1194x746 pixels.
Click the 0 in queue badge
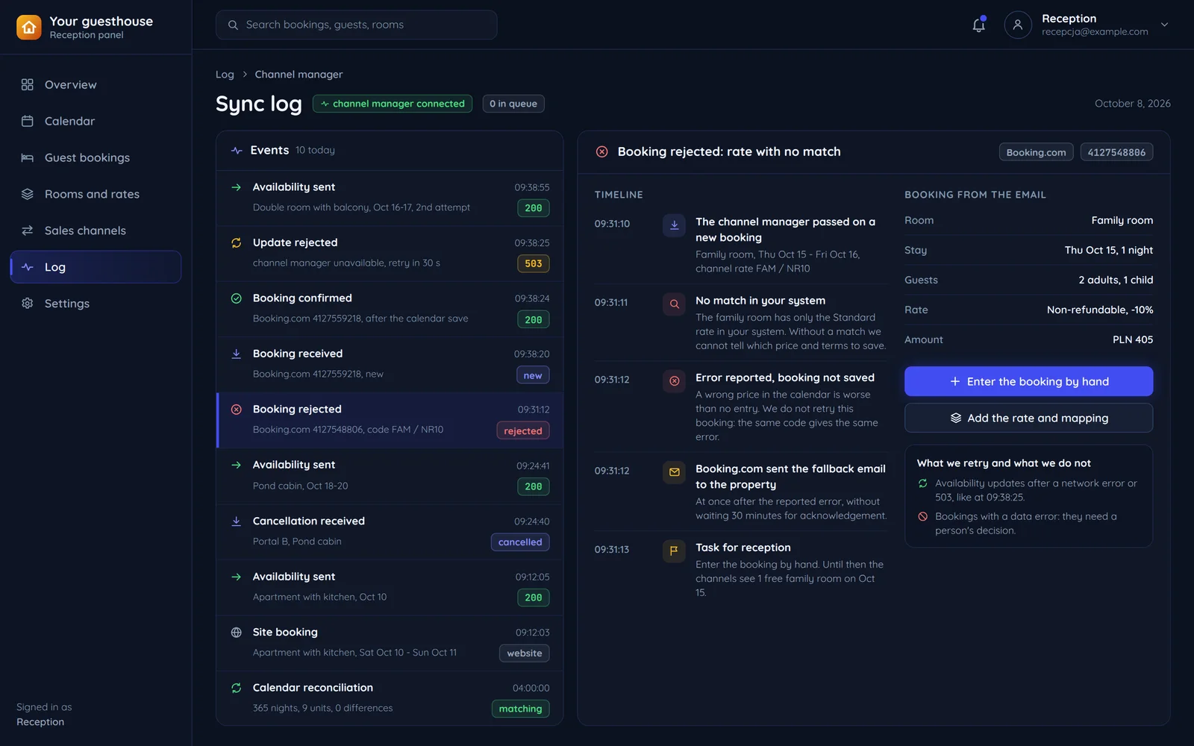[x=513, y=104]
